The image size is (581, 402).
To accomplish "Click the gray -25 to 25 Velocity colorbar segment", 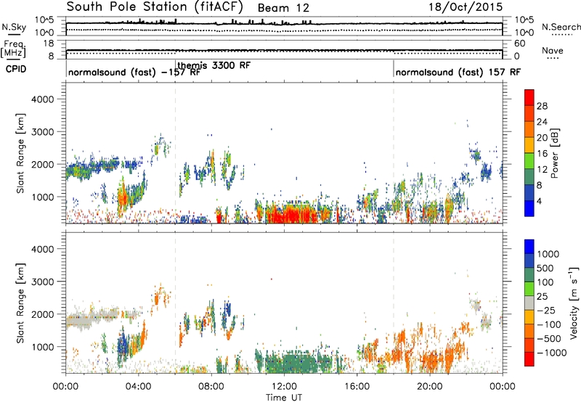I will coord(529,303).
